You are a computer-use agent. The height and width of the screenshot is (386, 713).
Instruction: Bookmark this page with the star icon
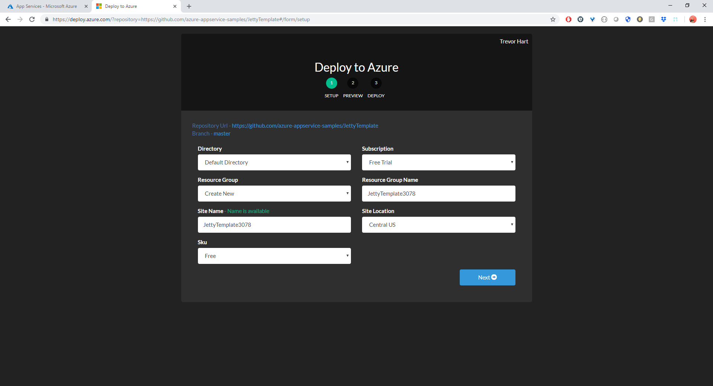click(x=553, y=19)
